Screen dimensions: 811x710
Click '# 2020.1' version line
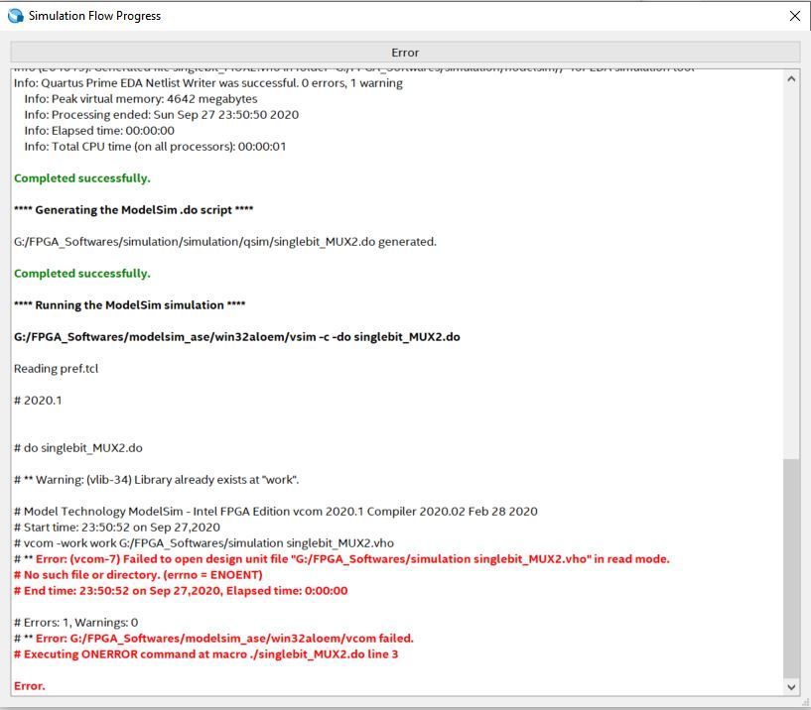tap(38, 401)
